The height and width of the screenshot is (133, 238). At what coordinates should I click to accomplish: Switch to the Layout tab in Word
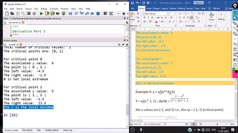tap(164, 8)
